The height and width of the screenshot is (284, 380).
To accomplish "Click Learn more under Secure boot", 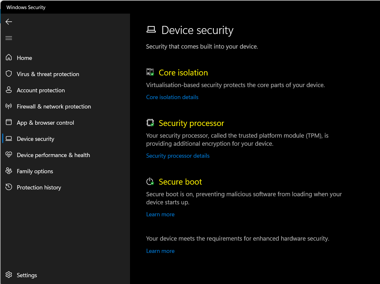I will tap(160, 214).
